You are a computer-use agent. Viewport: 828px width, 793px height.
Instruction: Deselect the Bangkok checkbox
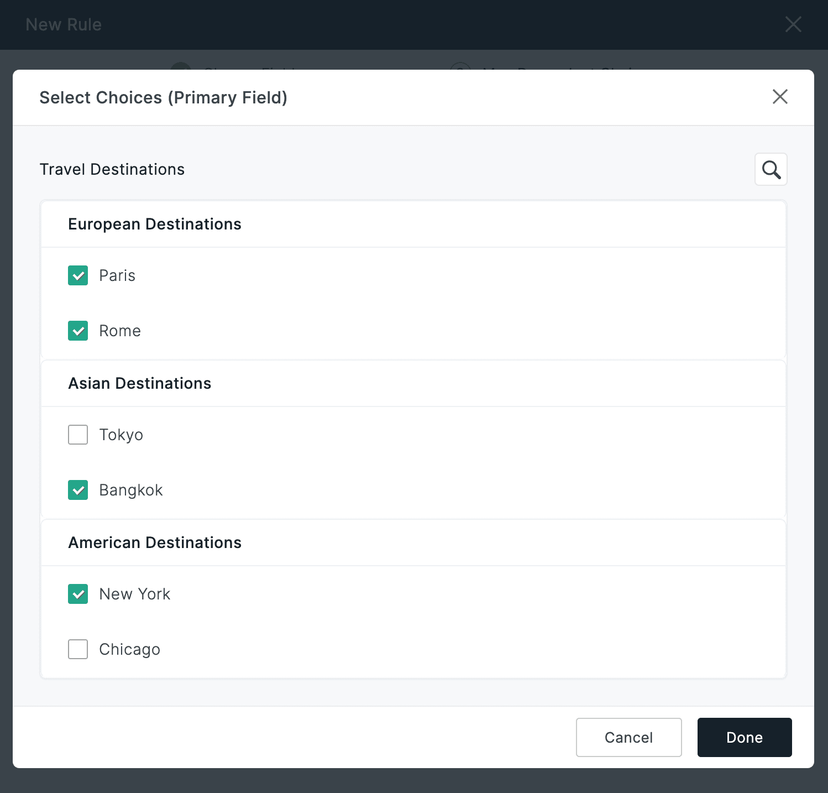(x=78, y=490)
